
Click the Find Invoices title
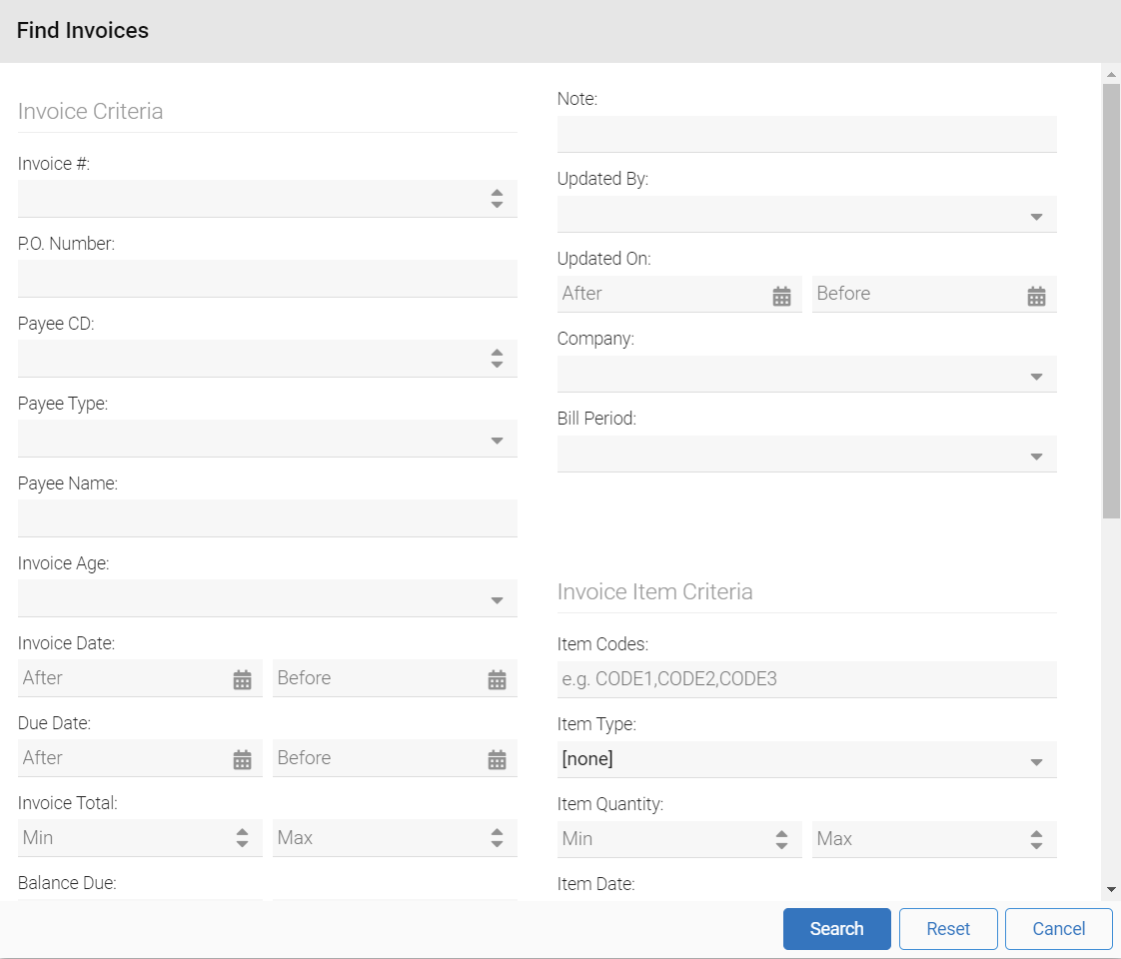[82, 30]
